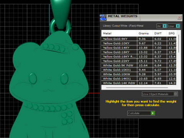Select the White Gold:10KW row
Image resolution: width=184 pixels, height=138 pixels.
click(x=139, y=74)
